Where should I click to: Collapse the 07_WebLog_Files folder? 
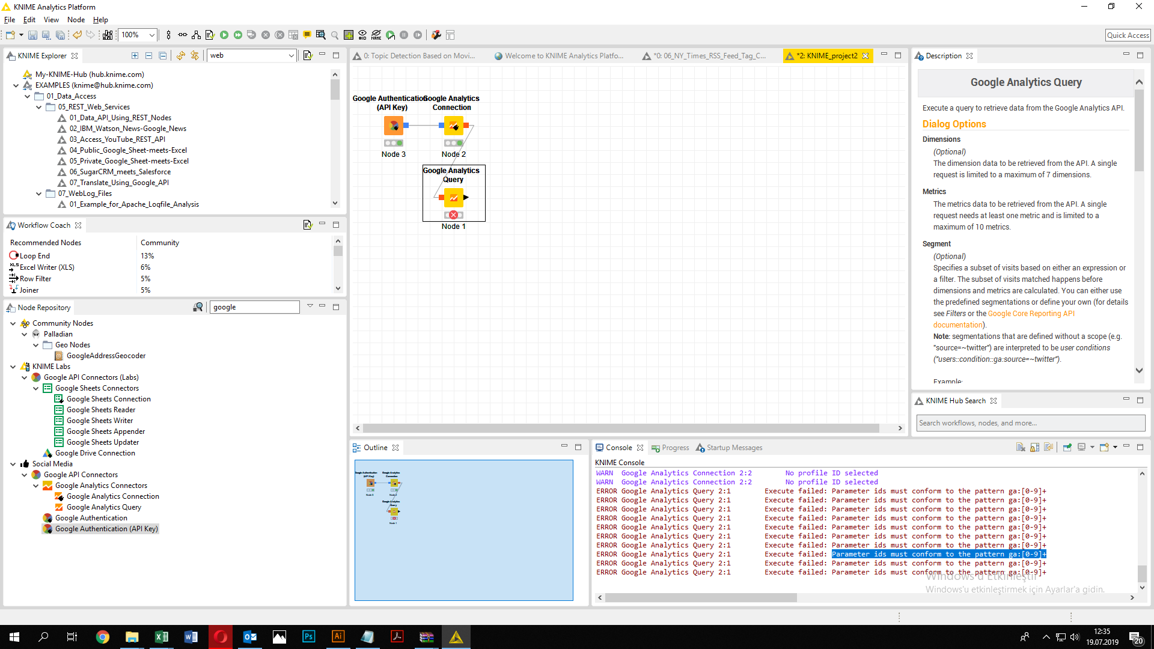point(39,193)
